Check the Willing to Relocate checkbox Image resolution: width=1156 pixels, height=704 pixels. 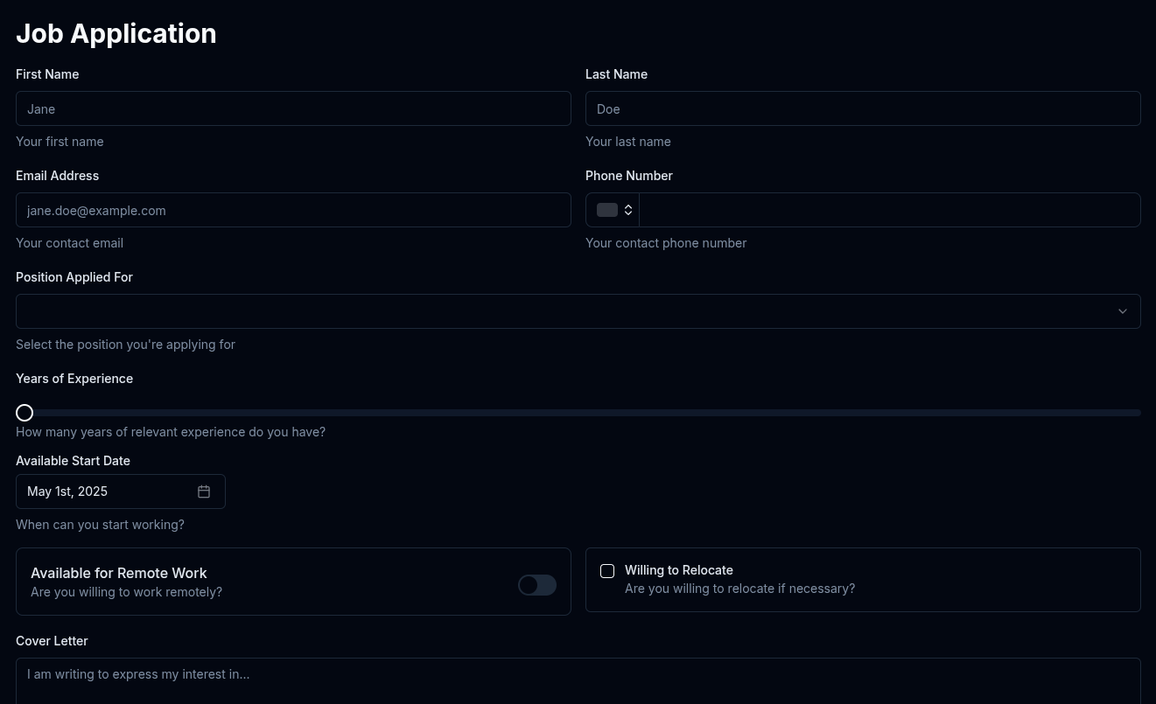(607, 571)
